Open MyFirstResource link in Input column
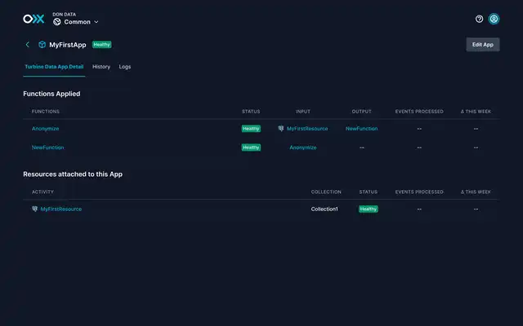This screenshot has width=523, height=326. tap(307, 129)
